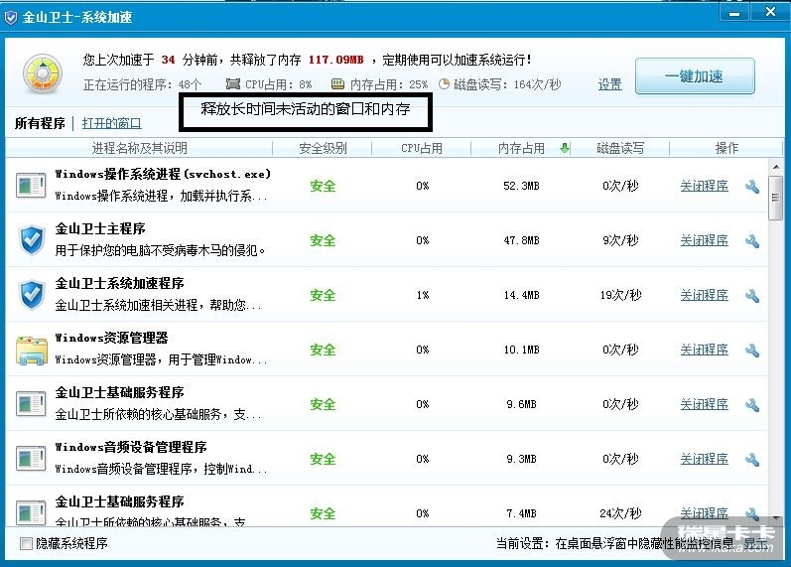The image size is (791, 567).
Task: Click the Windows音频设备管理程序 process icon
Action: (31, 458)
